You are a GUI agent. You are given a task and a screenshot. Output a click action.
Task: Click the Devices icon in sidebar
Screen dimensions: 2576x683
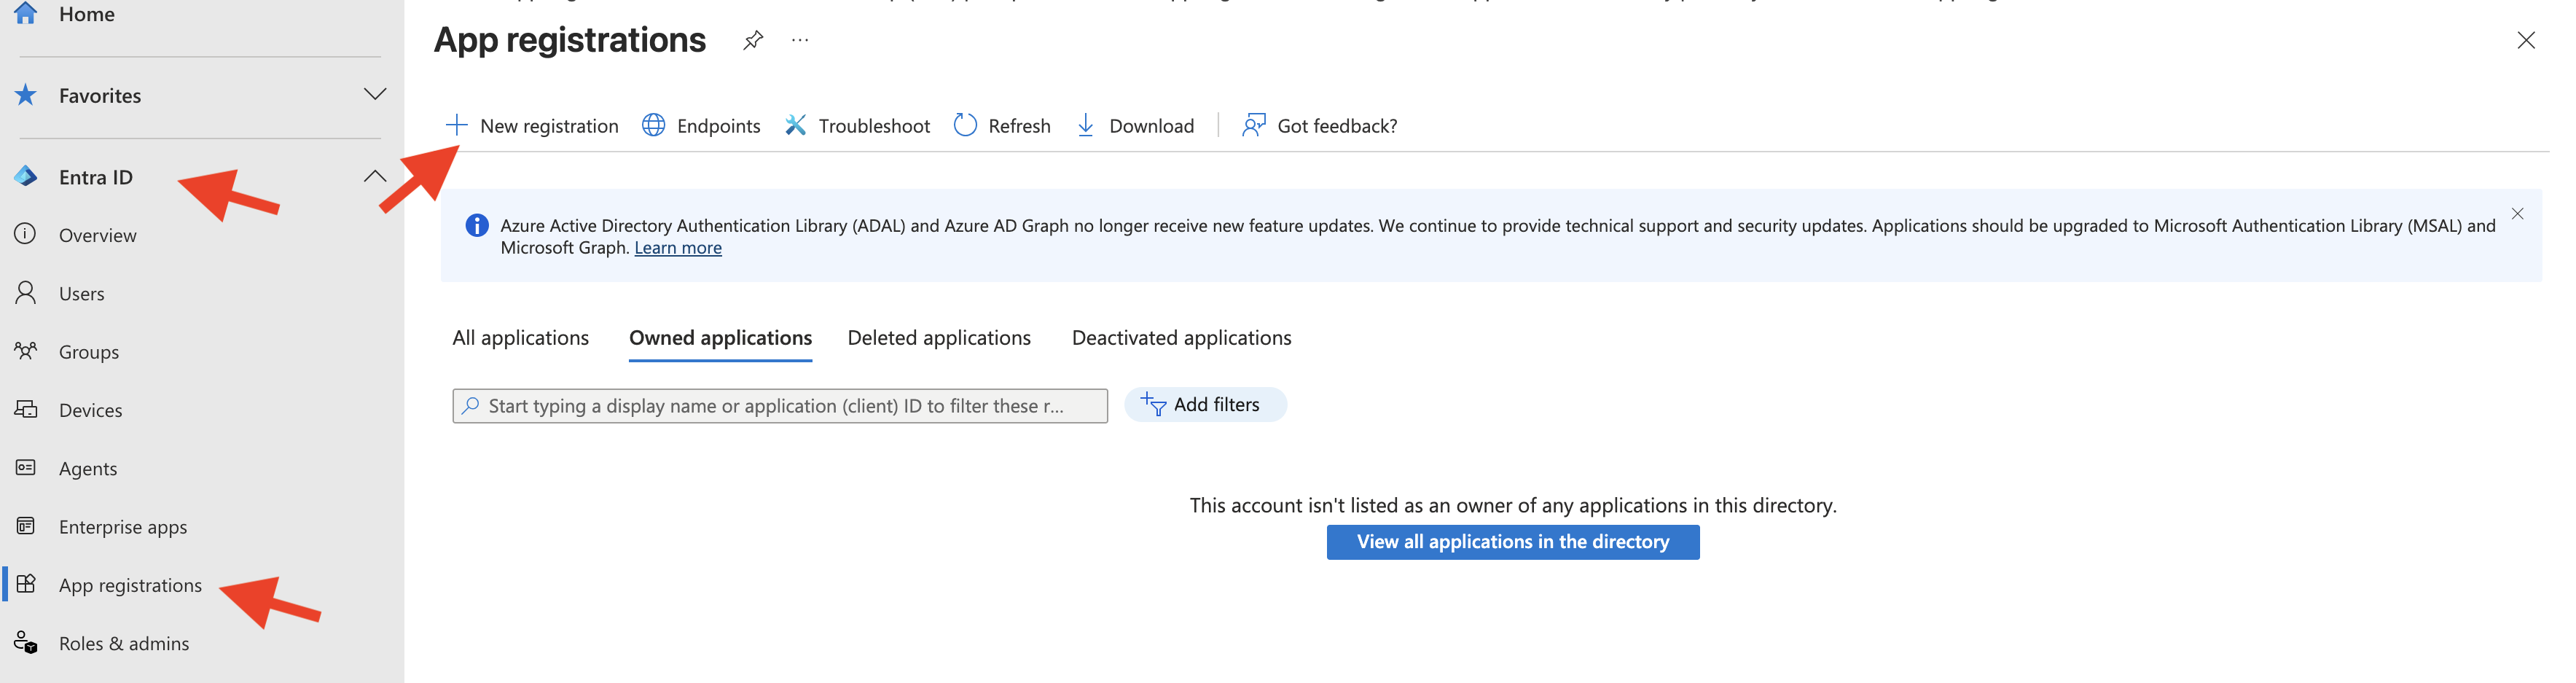click(26, 409)
